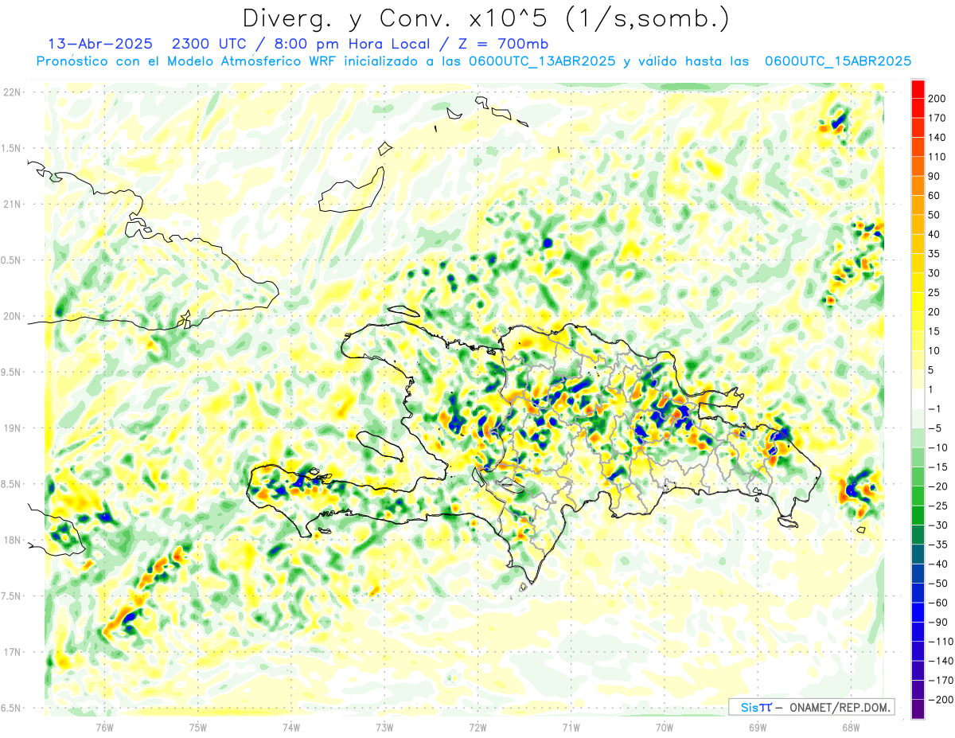Screen dimensions: 955x738
Task: Click the '73W' longitude label
Action: pos(384,727)
